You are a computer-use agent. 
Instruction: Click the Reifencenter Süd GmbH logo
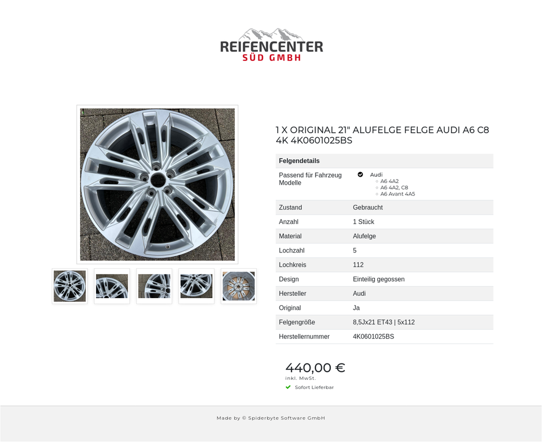click(272, 45)
